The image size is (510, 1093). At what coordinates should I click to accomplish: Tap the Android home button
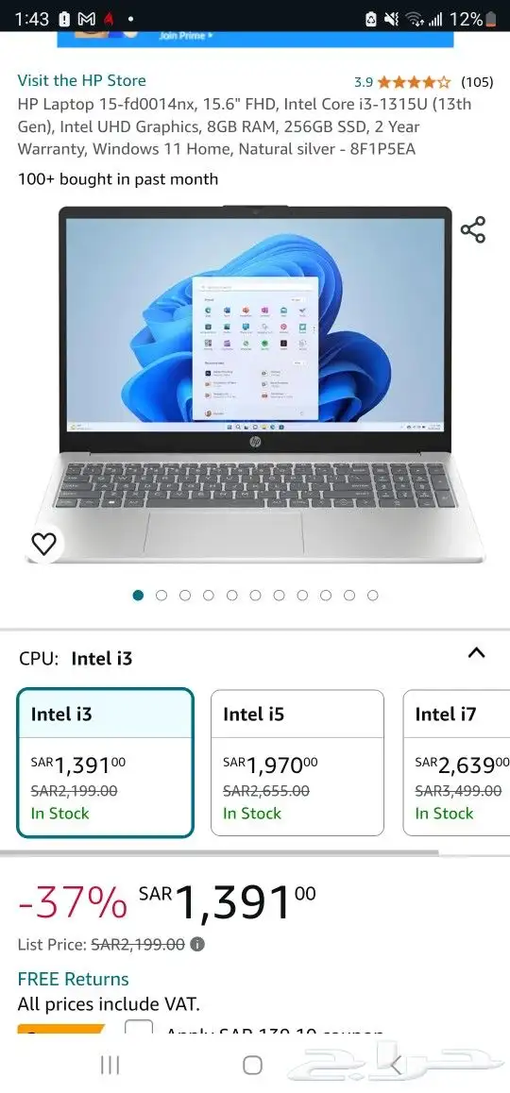(x=252, y=1065)
